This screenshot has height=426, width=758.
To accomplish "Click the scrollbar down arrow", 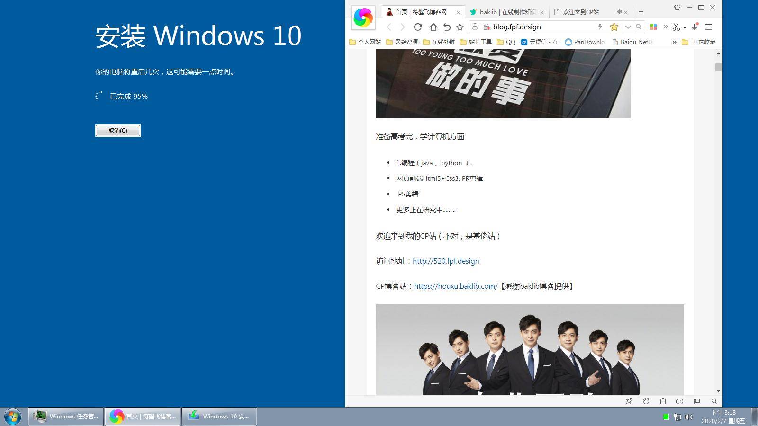I will [718, 391].
